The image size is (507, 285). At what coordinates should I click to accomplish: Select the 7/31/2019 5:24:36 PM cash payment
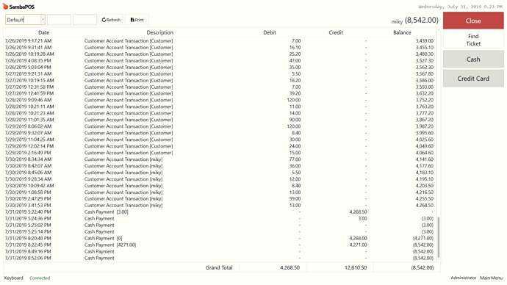point(220,218)
